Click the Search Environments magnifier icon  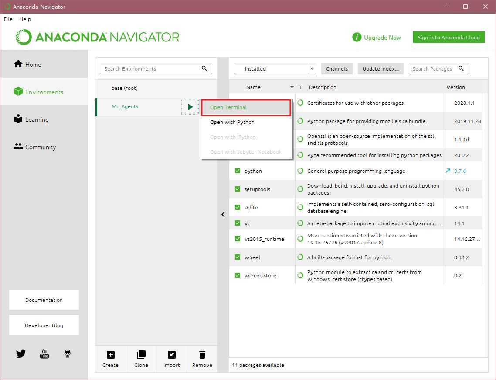[x=204, y=68]
